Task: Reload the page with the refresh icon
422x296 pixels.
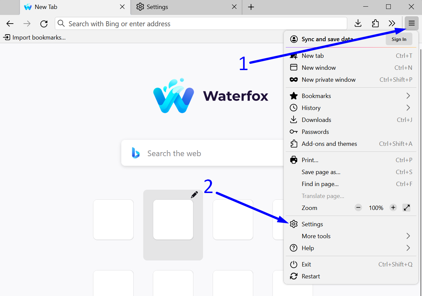Action: coord(44,24)
